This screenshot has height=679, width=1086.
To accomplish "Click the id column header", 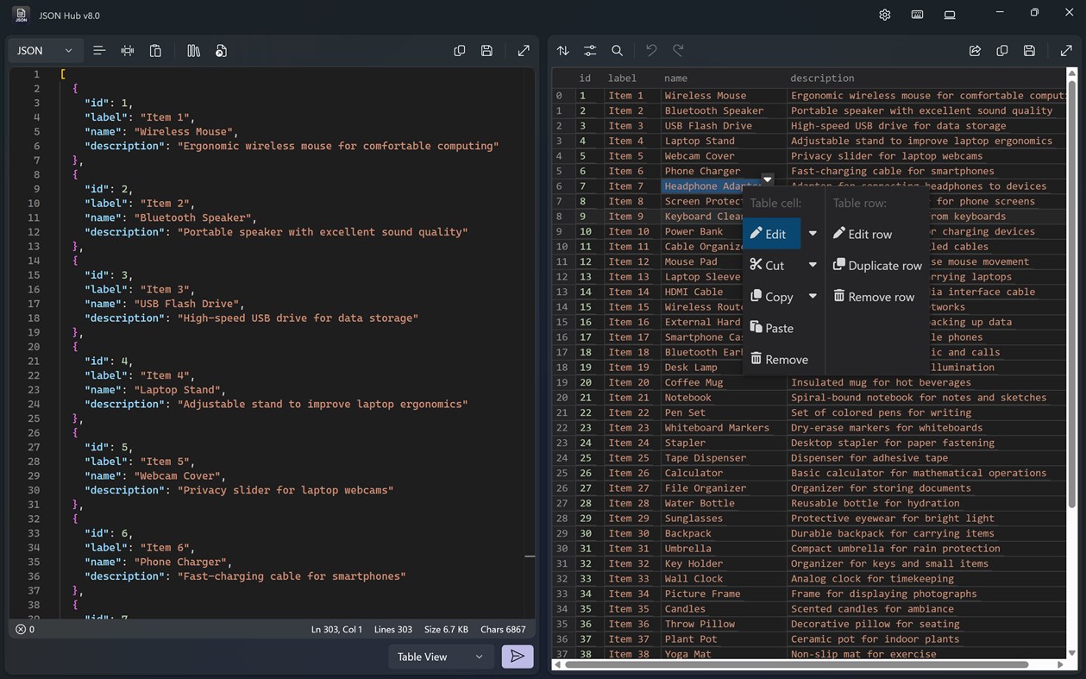I will tap(585, 78).
